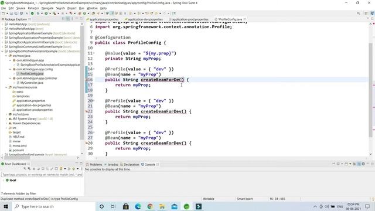Collapse the src/main/resources folder node
Viewport: 375px width, 211px height.
[x=6, y=87]
